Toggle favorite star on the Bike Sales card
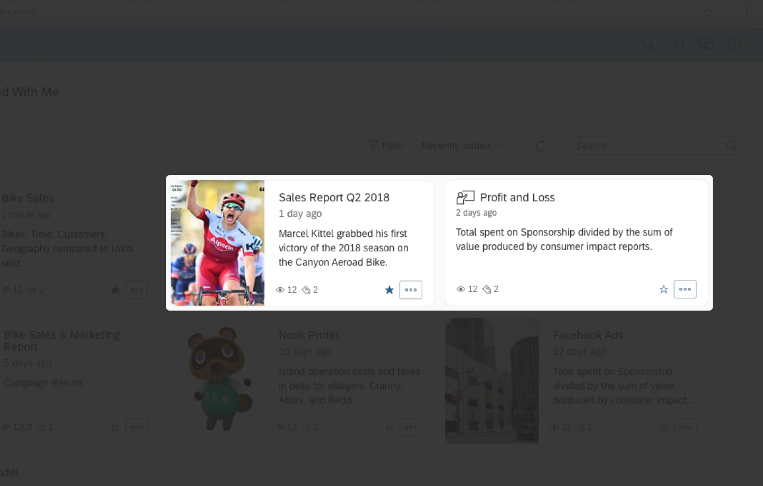 115,290
